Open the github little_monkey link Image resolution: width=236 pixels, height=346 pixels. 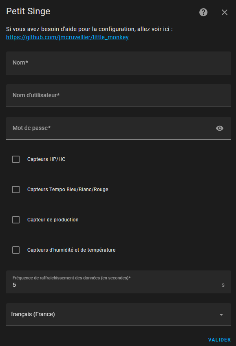pos(67,37)
